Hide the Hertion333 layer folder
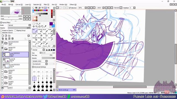This screenshot has width=177, height=99. [x=2, y=48]
